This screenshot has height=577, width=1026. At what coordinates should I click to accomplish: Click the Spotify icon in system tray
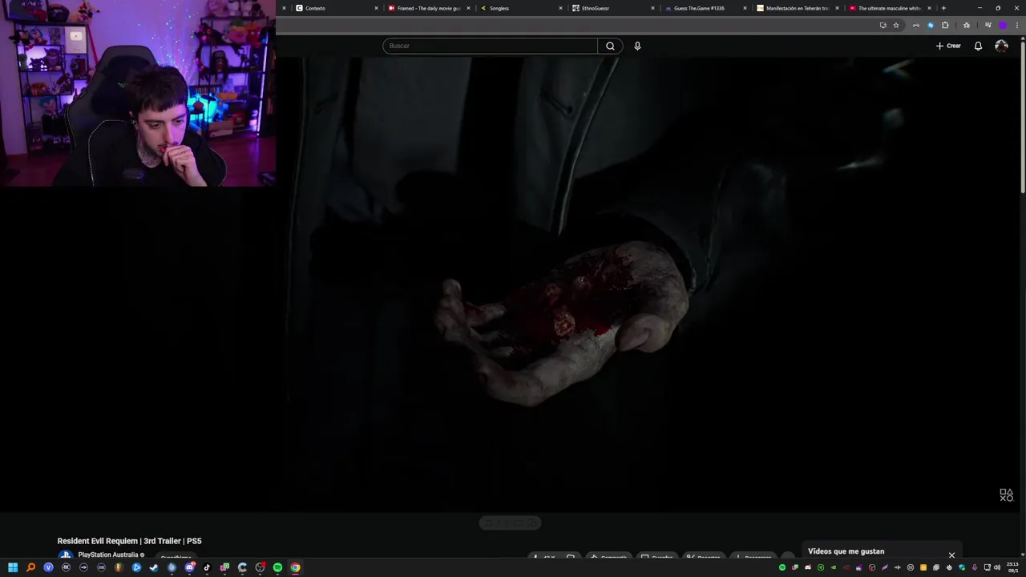click(x=782, y=567)
